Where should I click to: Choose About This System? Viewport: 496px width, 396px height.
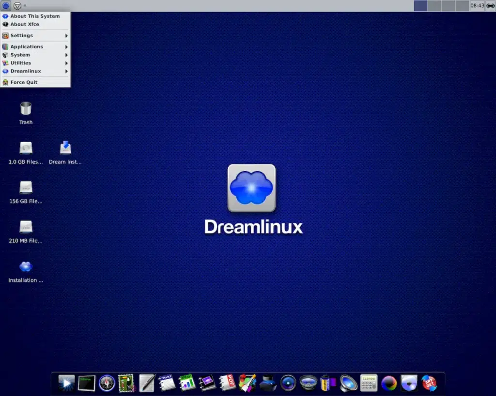click(x=35, y=16)
